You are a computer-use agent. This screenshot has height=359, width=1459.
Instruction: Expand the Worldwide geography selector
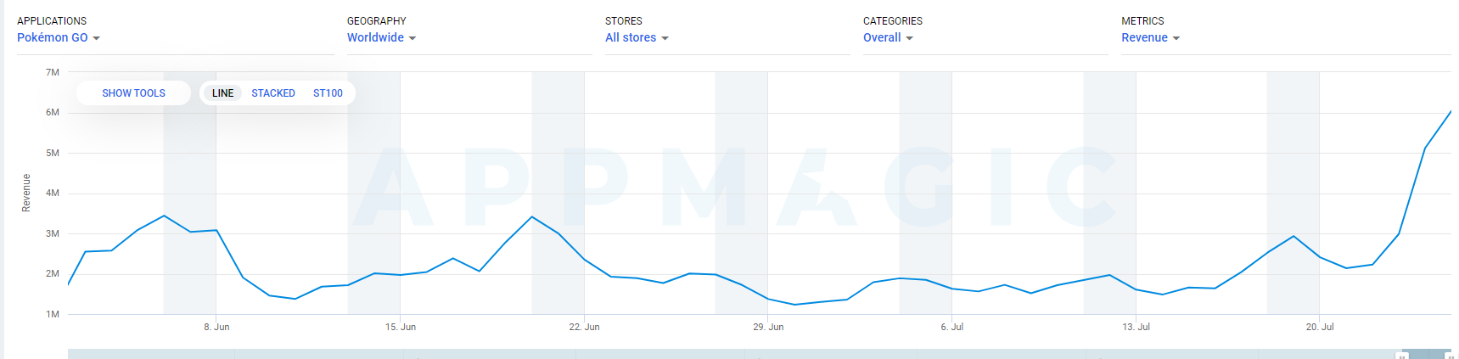[381, 37]
